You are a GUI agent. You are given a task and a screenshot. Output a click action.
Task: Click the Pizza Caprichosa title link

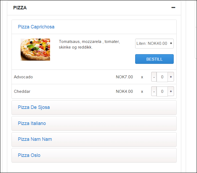36,27
